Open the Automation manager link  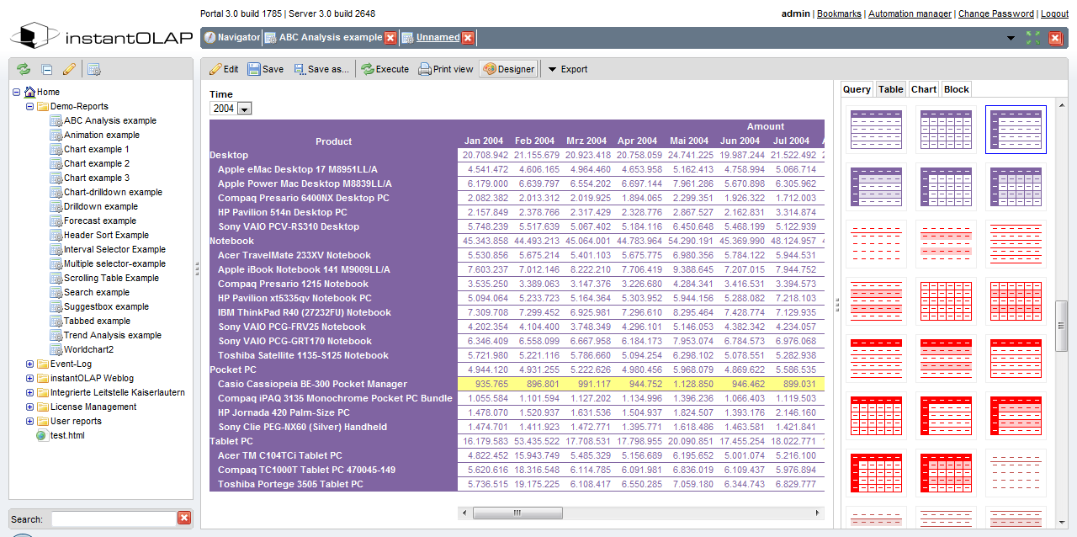[910, 13]
